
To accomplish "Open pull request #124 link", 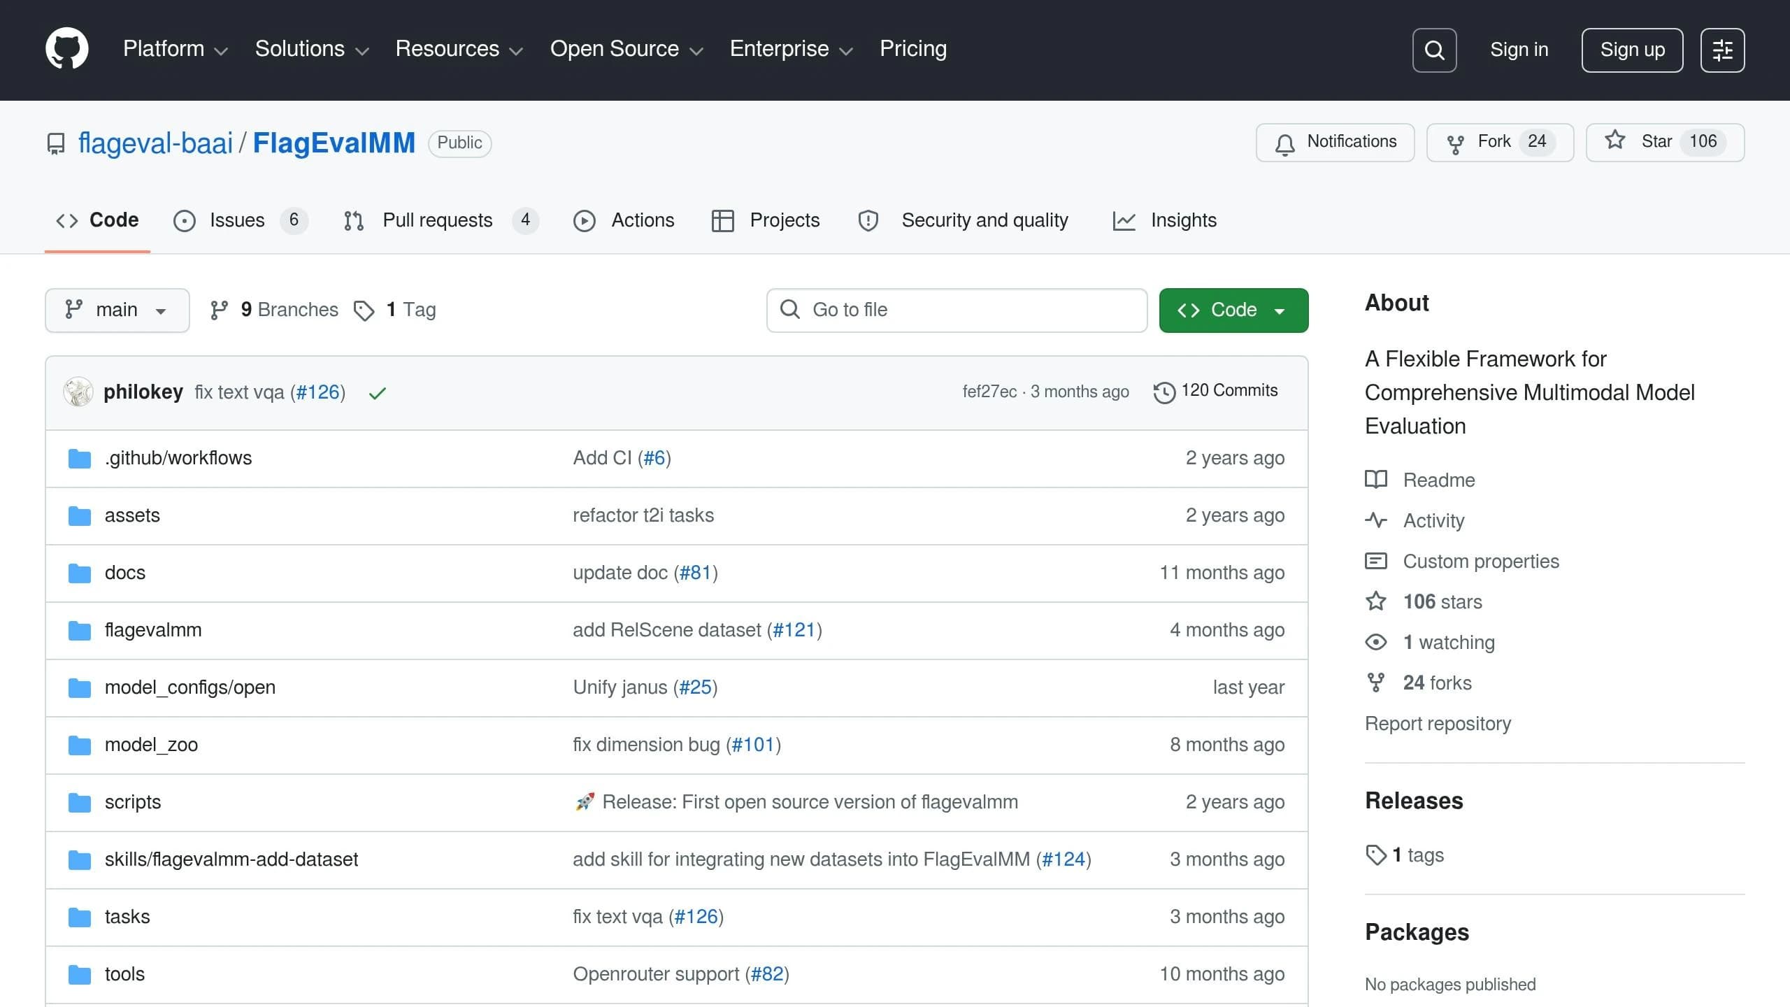I will [1064, 859].
